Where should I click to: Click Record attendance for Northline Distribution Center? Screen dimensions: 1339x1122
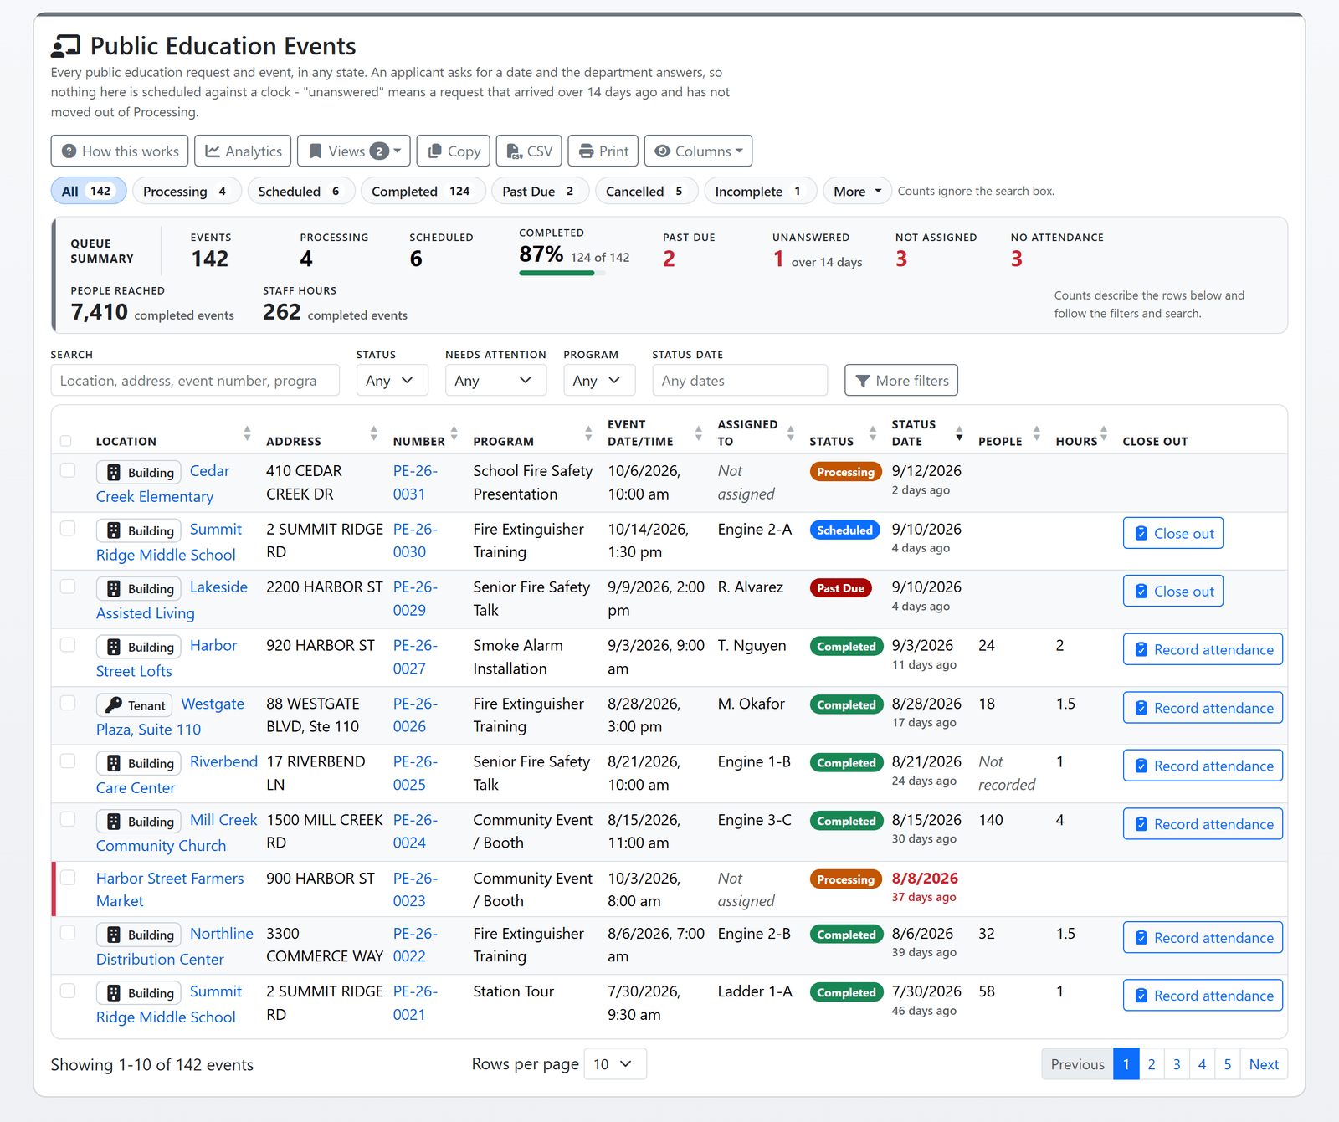pyautogui.click(x=1203, y=938)
